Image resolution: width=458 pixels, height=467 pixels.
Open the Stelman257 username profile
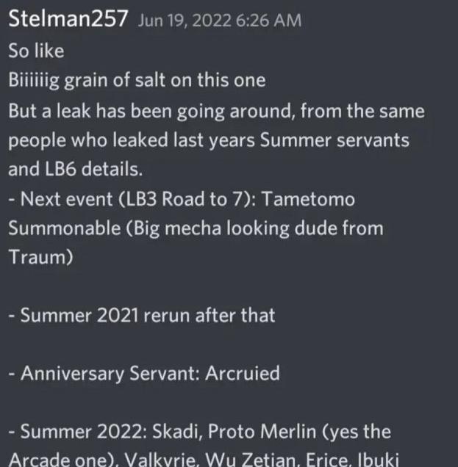pos(68,19)
